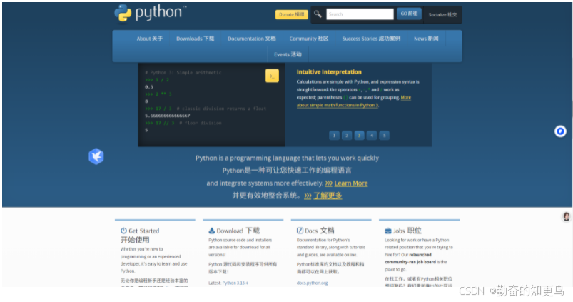Click the blue bird hexagon icon
573x302 pixels.
(x=96, y=156)
